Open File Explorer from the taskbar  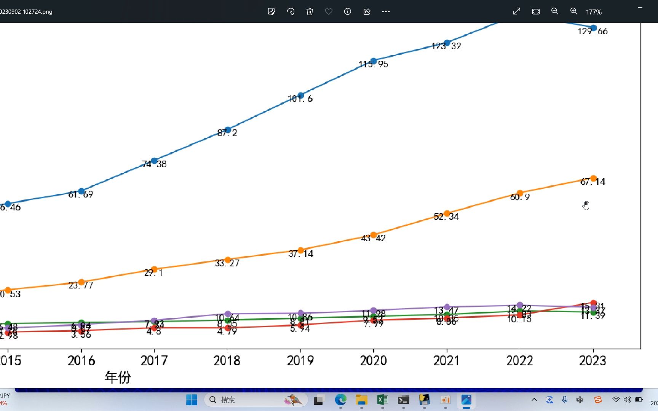click(x=361, y=400)
